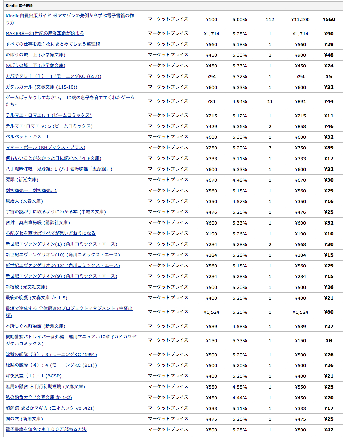345x437 pixels.
Task: Click the MAKERS—21世紀の産業革命が始まる link
Action: click(x=45, y=34)
